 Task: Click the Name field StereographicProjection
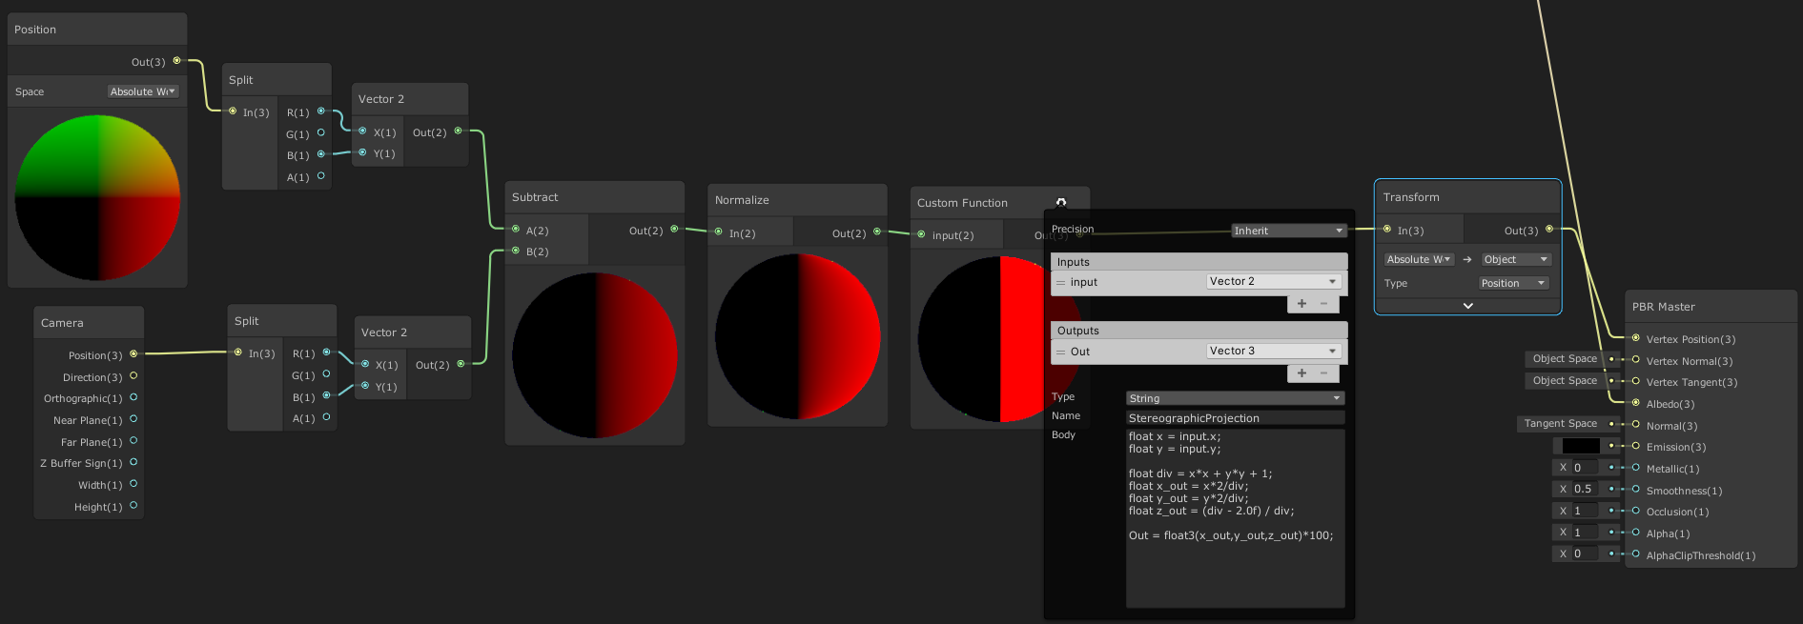pos(1235,418)
